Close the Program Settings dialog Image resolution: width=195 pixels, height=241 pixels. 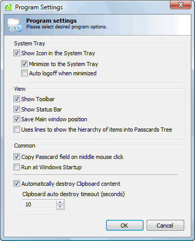coord(181,5)
